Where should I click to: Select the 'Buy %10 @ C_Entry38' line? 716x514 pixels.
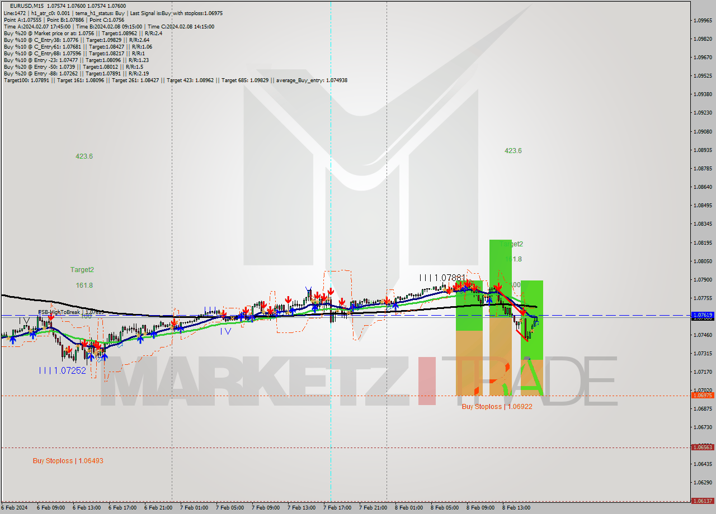point(76,40)
